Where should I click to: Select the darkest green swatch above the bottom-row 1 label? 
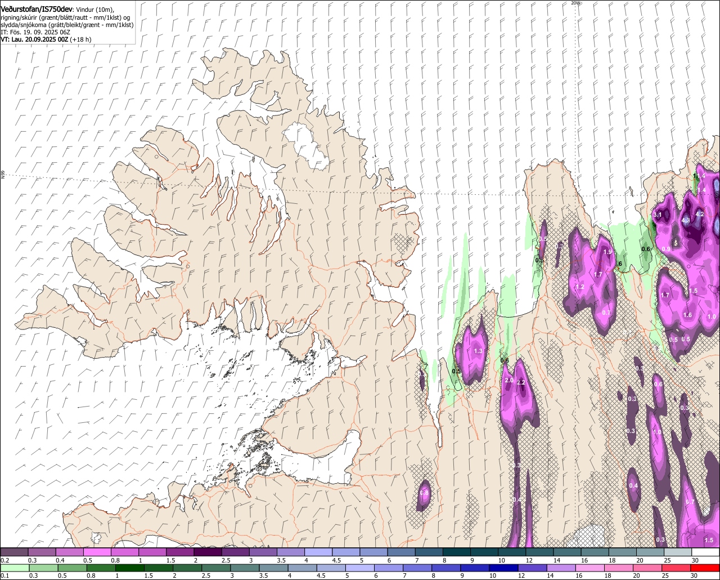pyautogui.click(x=130, y=568)
